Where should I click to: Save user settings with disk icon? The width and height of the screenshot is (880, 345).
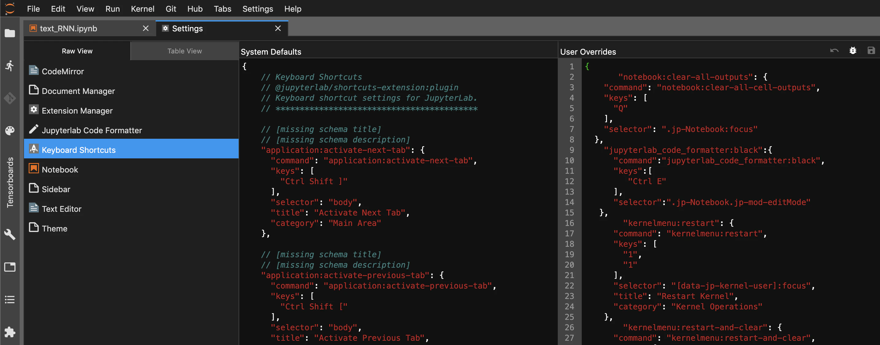pyautogui.click(x=871, y=51)
